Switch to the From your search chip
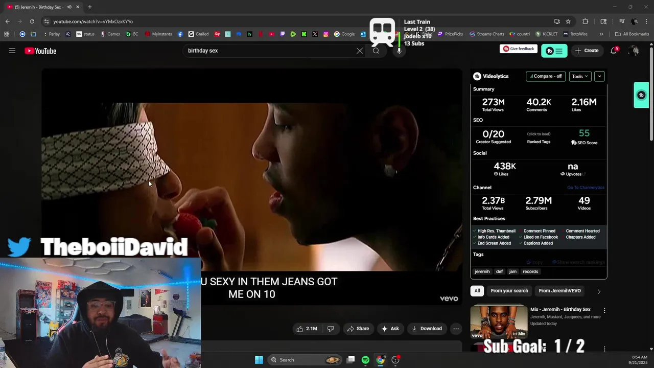654x368 pixels. coord(509,291)
